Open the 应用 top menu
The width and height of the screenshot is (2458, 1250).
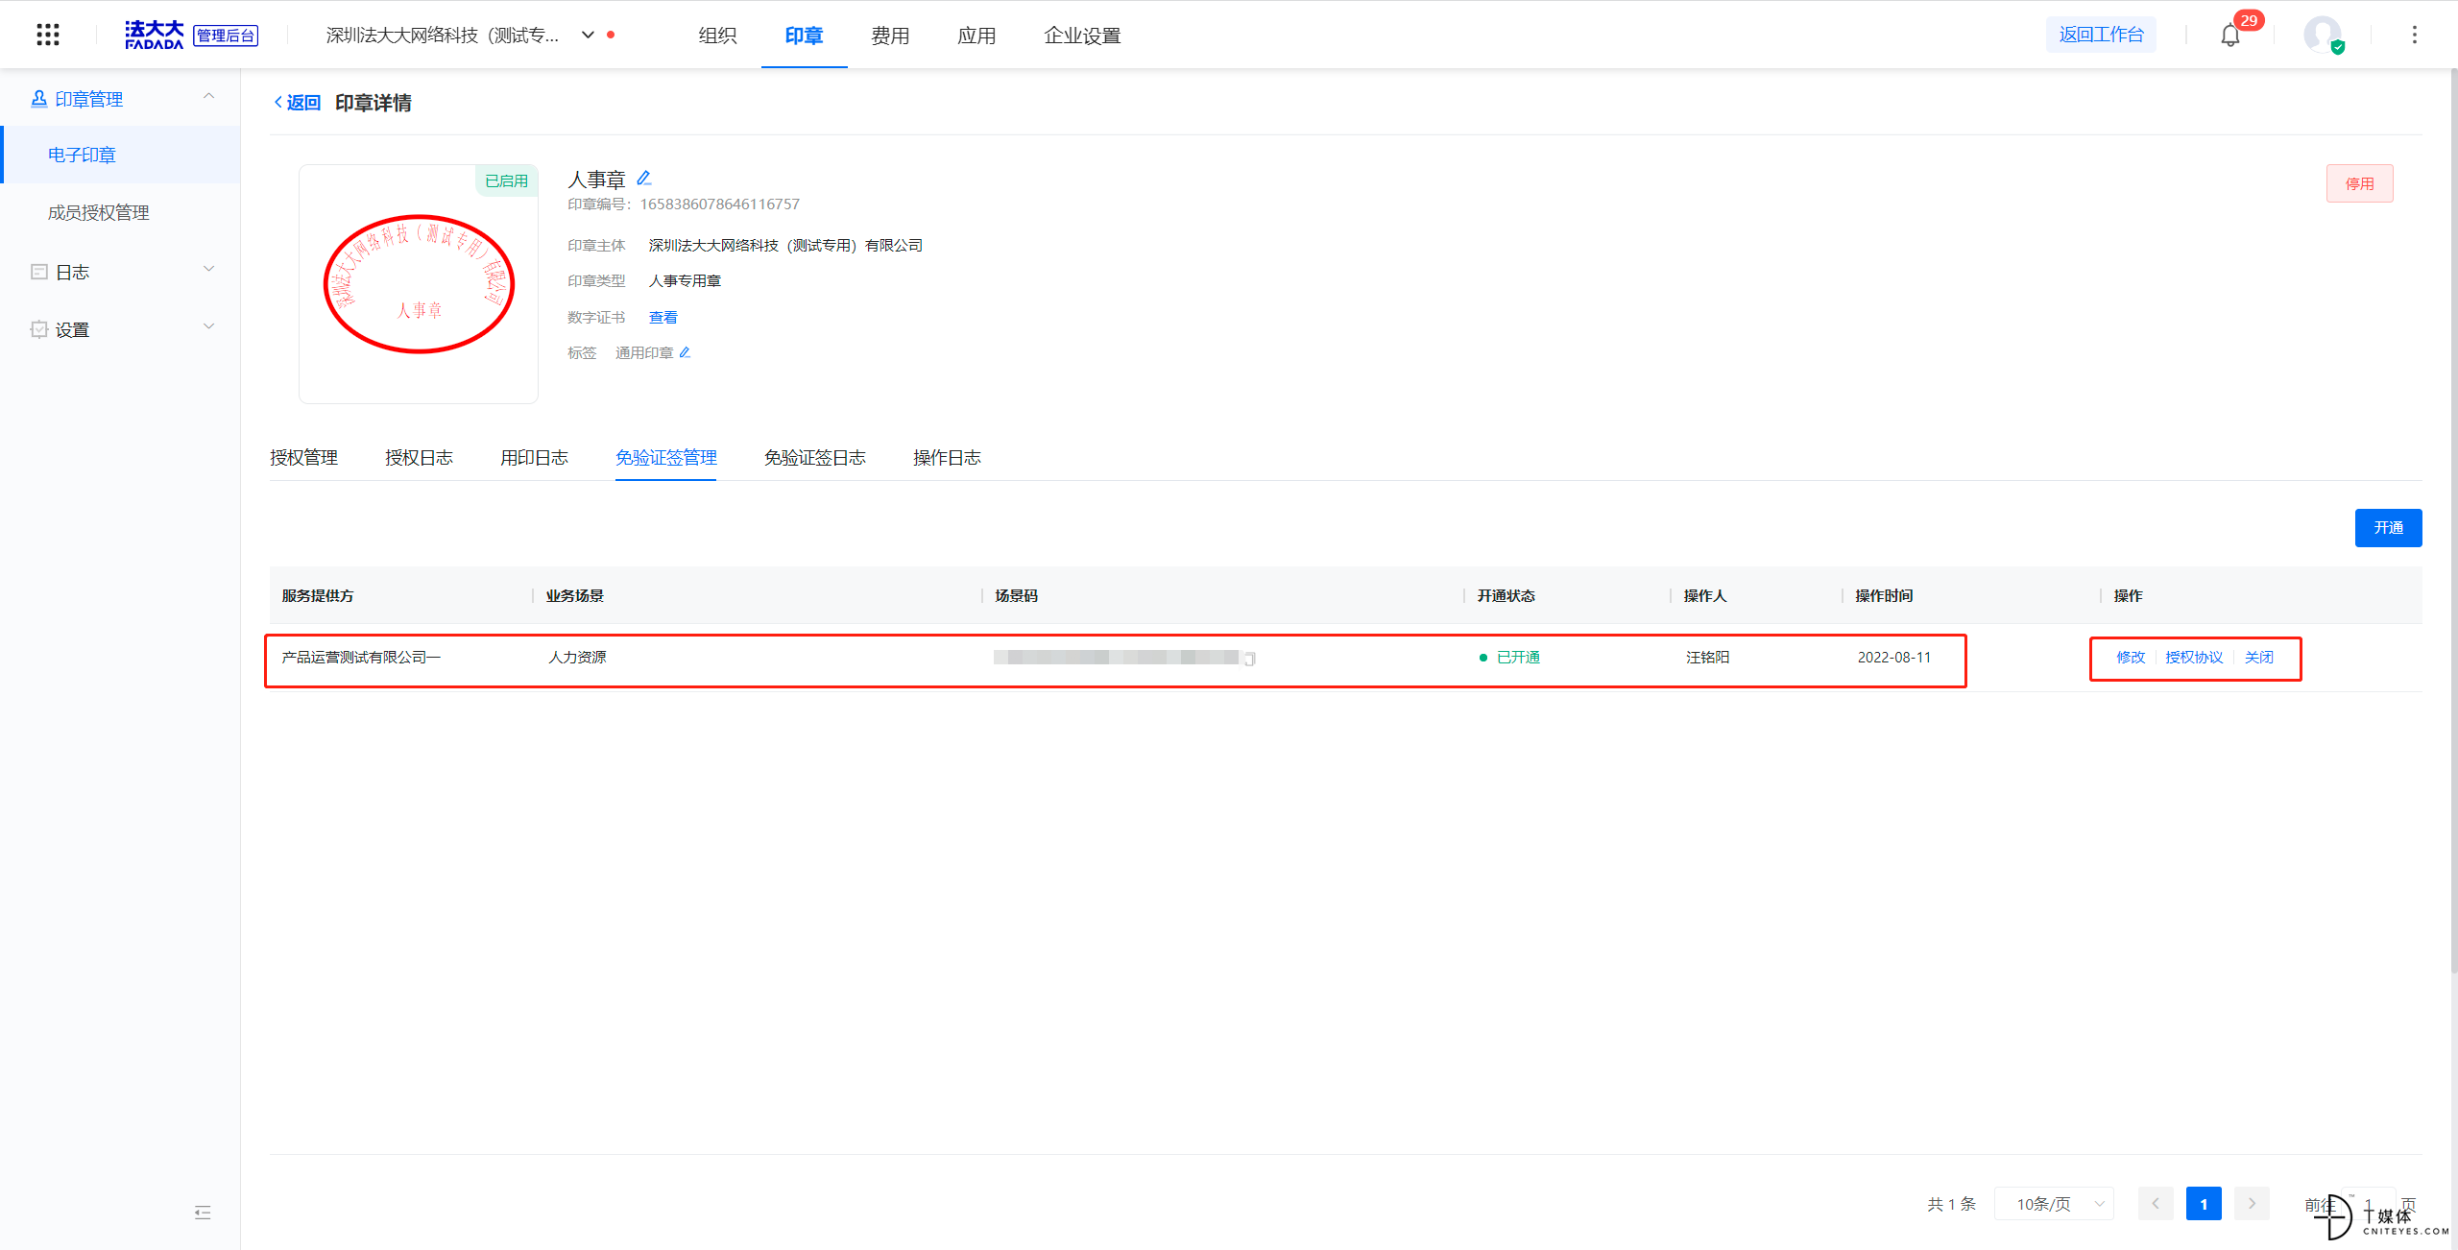coord(976,36)
